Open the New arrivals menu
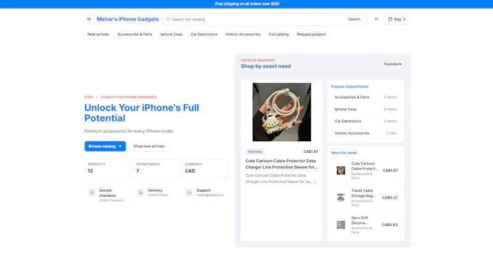This screenshot has width=493, height=254. pyautogui.click(x=98, y=35)
